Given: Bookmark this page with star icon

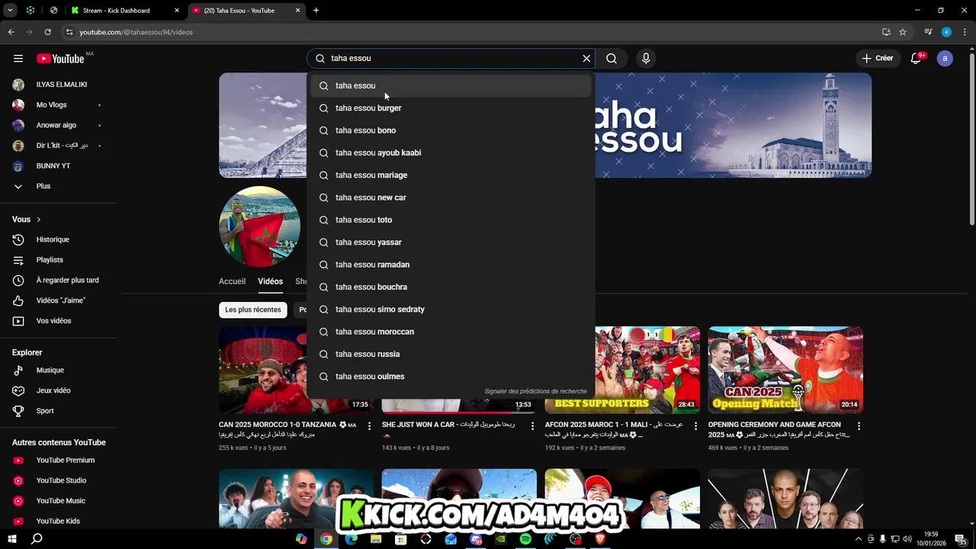Looking at the screenshot, I should click(x=903, y=32).
